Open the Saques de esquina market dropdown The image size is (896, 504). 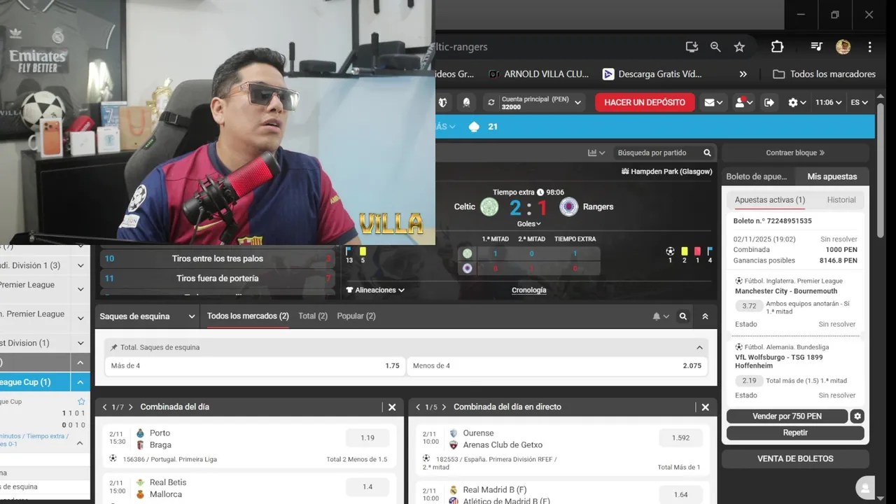click(x=147, y=316)
